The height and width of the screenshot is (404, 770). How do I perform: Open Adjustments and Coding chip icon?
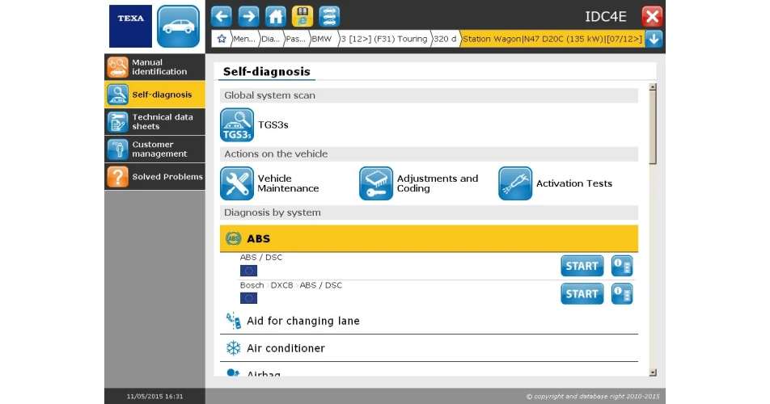(376, 183)
